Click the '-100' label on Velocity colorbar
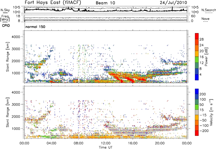The width and height of the screenshot is (216, 149). click(x=204, y=126)
